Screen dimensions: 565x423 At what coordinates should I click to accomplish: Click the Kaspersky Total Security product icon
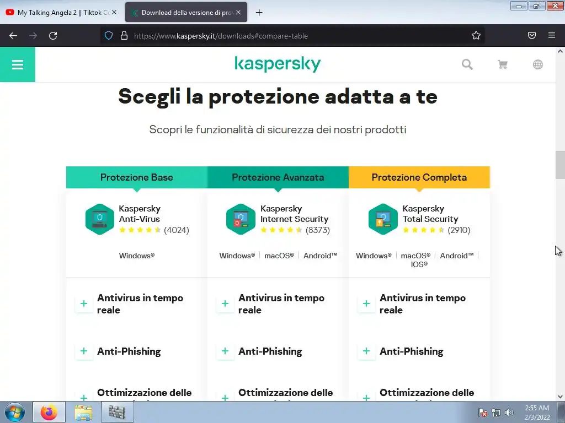383,219
